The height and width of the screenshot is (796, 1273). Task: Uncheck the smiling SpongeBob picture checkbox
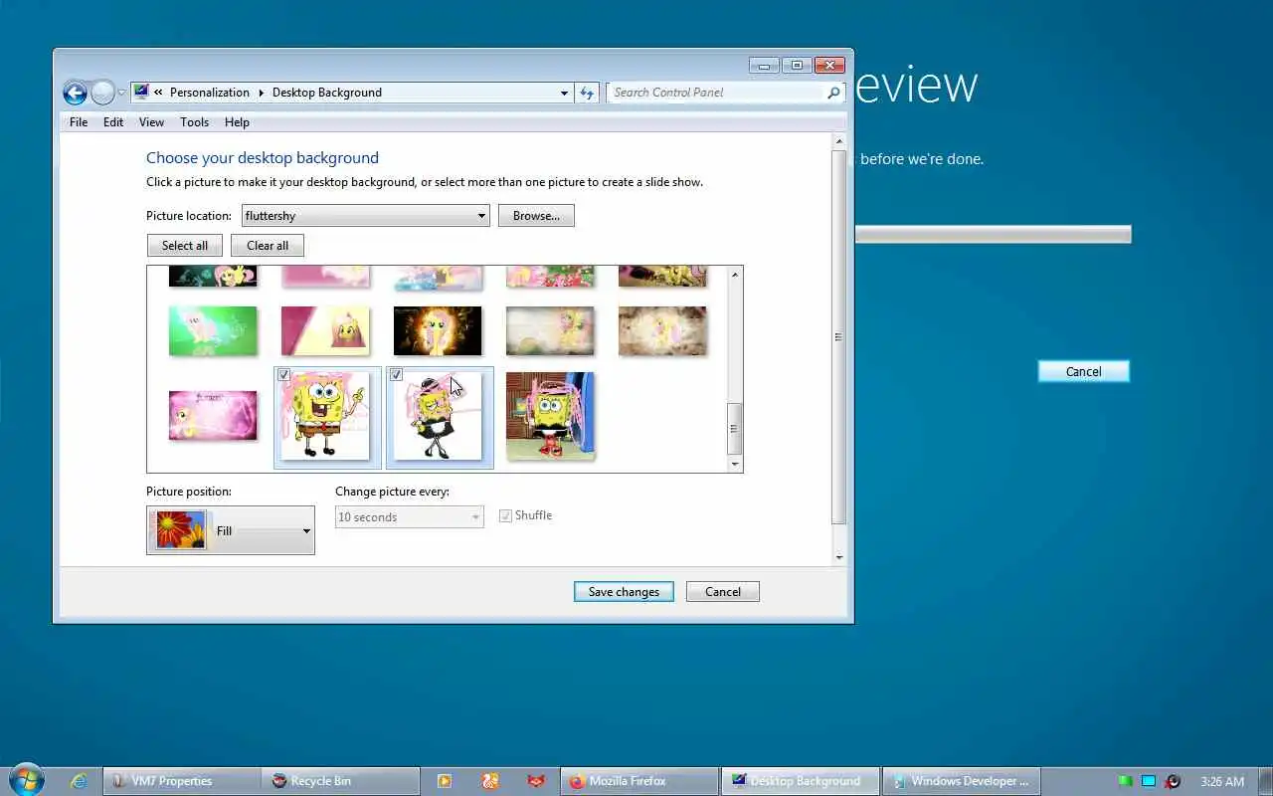click(x=284, y=375)
